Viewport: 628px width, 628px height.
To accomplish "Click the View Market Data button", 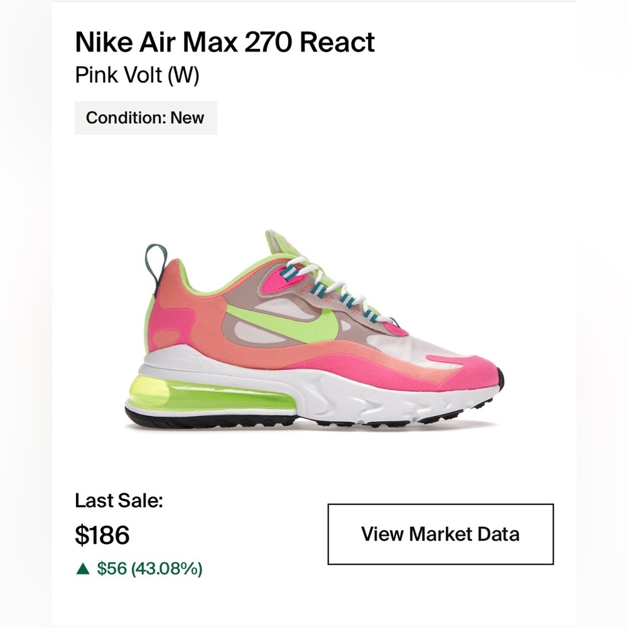I will click(x=440, y=534).
